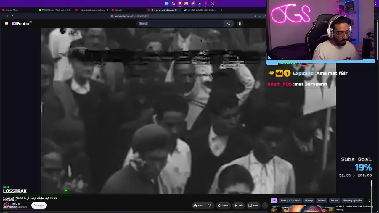Open the Drake & Joe Budden WAR video title
Screen dimensions: 379x213
354,208
